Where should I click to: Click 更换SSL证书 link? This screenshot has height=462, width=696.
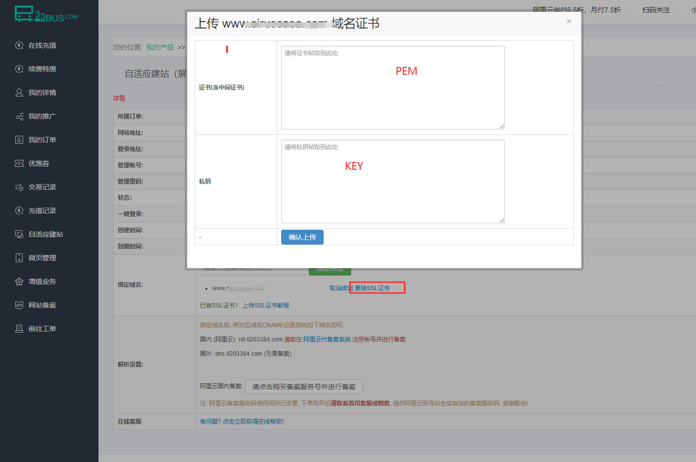coord(372,288)
